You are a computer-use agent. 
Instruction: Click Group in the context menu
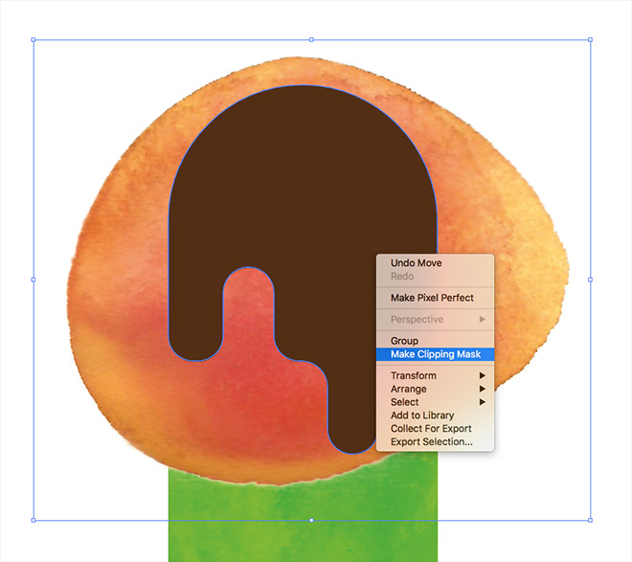coord(436,341)
